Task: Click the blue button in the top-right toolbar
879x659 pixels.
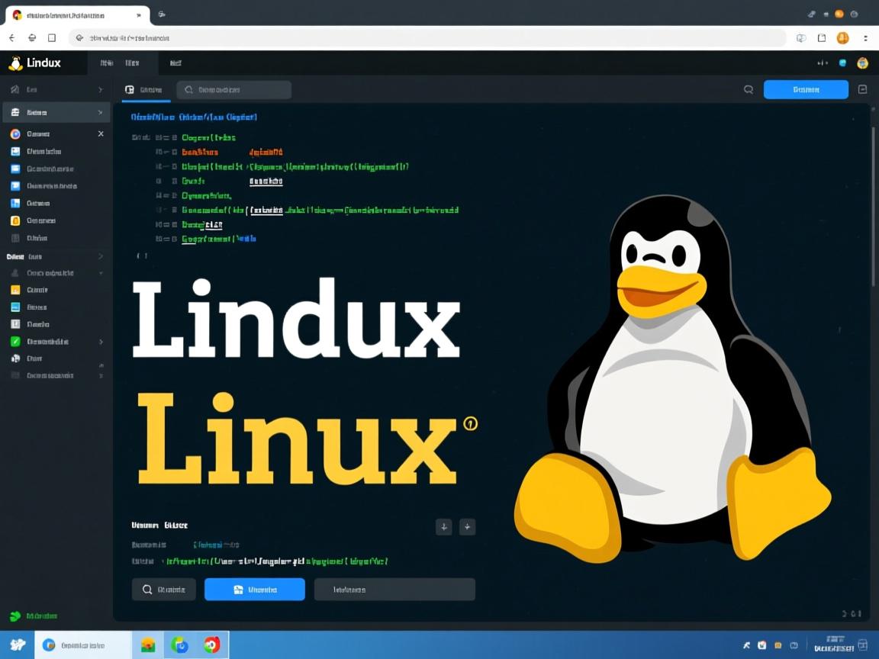Action: (x=805, y=89)
